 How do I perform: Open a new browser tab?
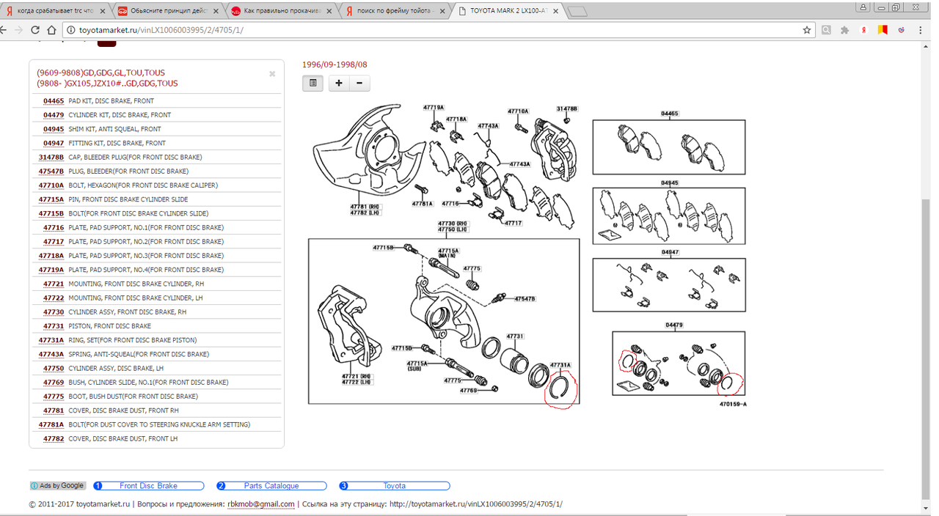click(x=578, y=11)
